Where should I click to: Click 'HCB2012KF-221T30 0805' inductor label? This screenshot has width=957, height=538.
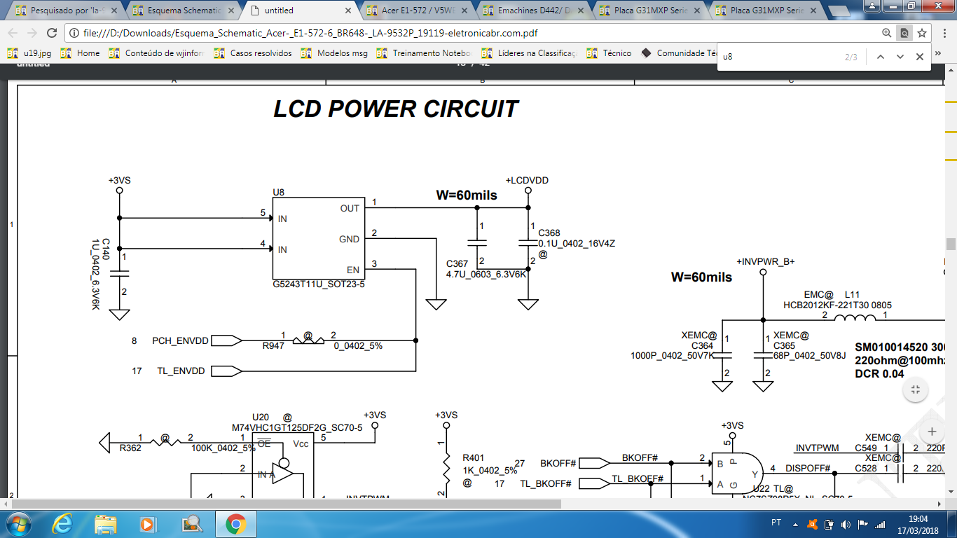click(x=837, y=305)
